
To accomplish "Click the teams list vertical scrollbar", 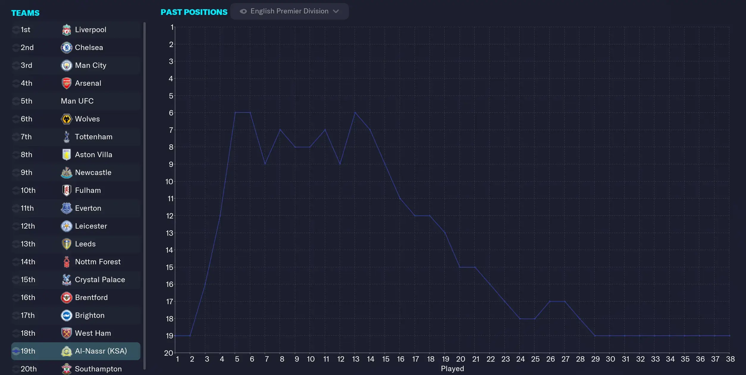I will [145, 193].
